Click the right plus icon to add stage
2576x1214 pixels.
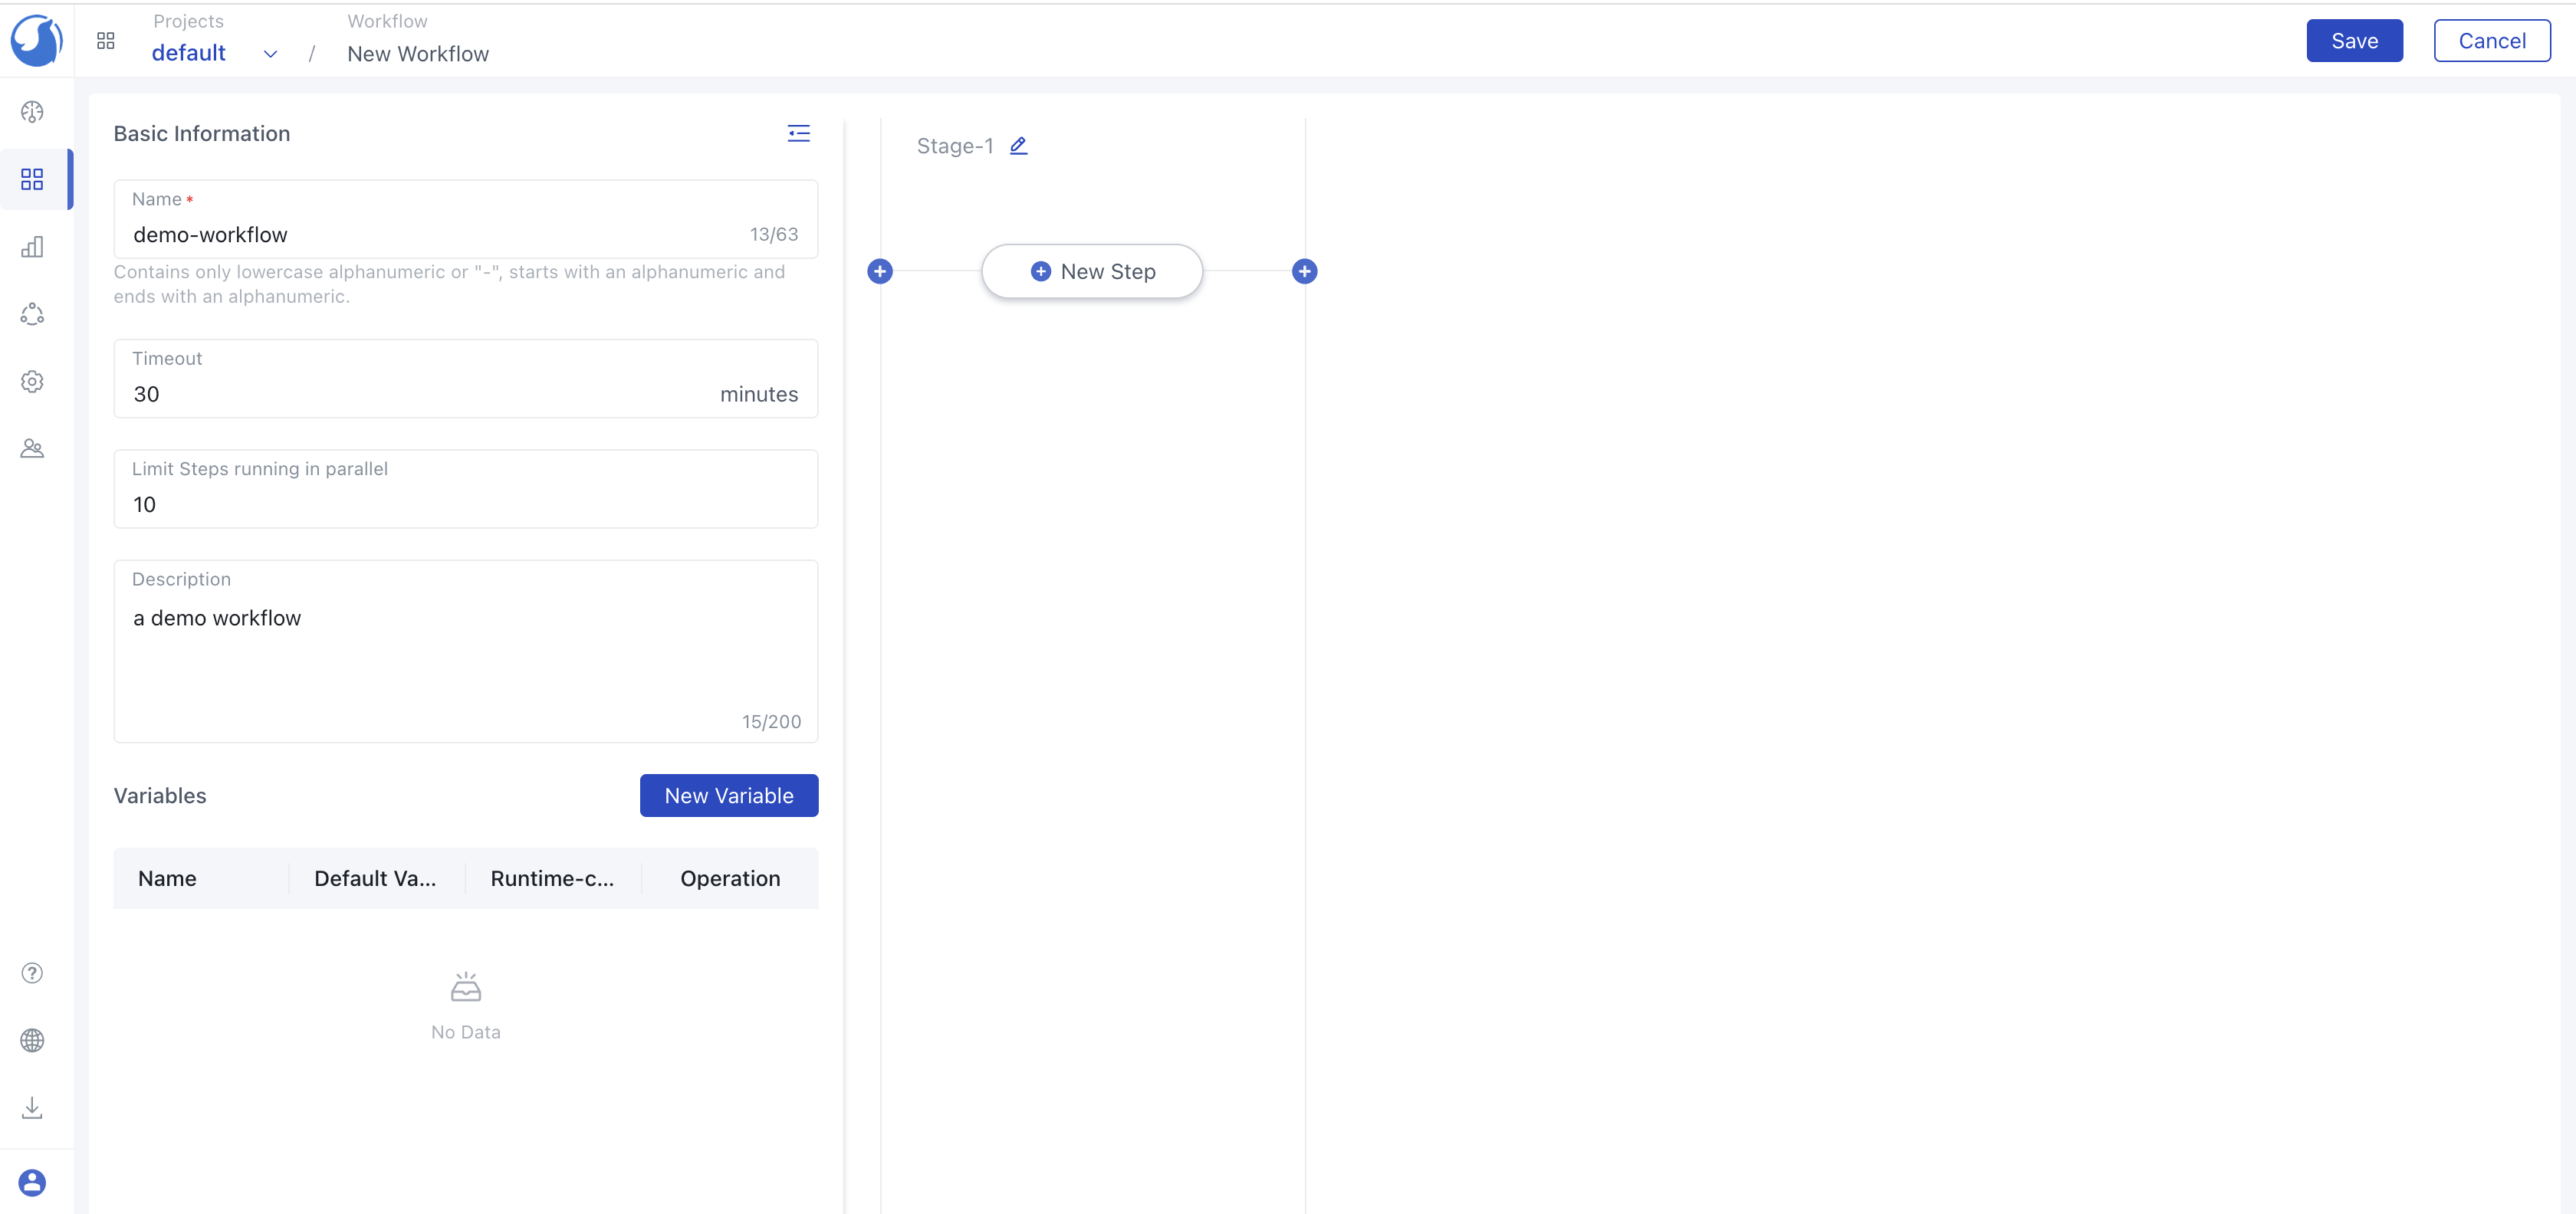[x=1306, y=271]
